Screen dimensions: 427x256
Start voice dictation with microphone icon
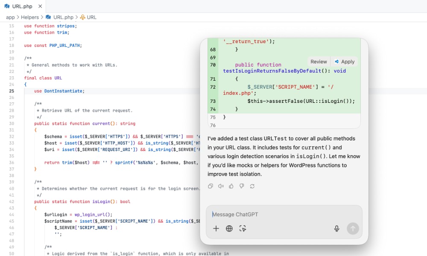(x=336, y=229)
